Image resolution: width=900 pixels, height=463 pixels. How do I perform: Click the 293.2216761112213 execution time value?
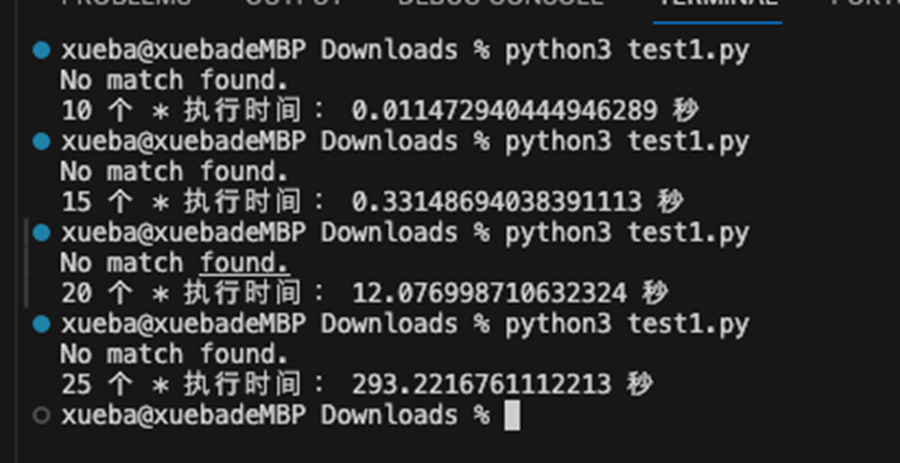pos(481,385)
